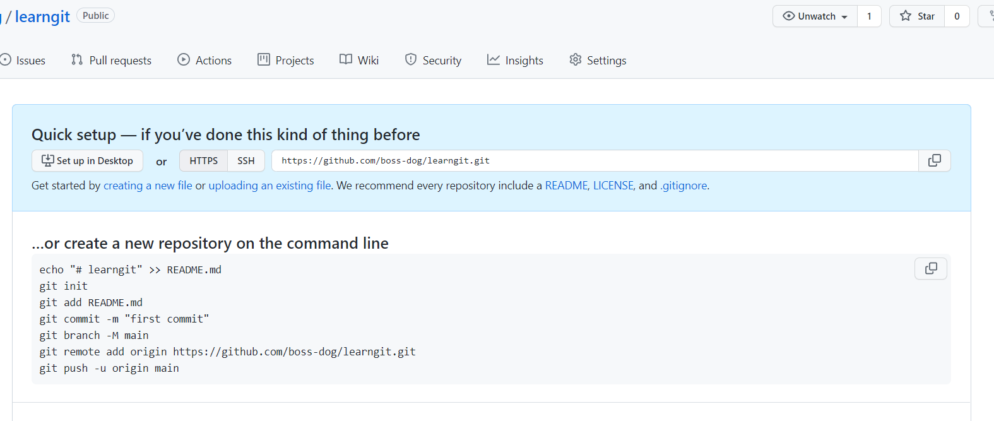
Task: Click the repository URL input field
Action: point(595,161)
